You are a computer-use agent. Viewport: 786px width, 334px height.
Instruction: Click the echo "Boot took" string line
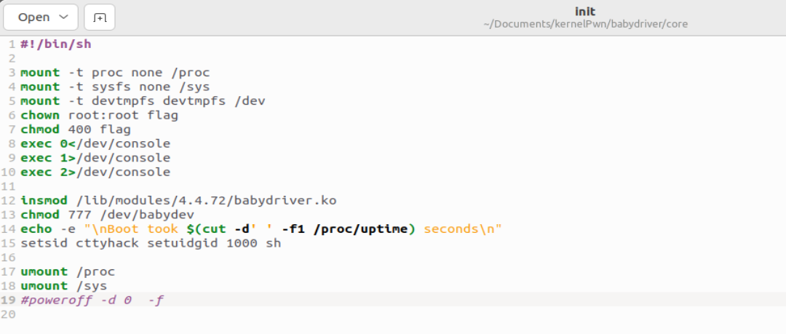262,229
